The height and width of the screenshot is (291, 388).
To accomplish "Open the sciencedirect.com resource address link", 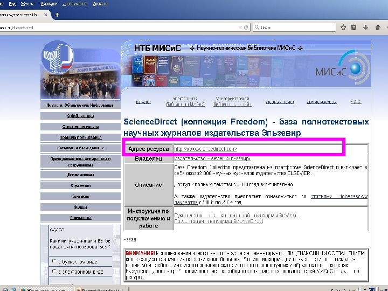I will pyautogui.click(x=205, y=149).
